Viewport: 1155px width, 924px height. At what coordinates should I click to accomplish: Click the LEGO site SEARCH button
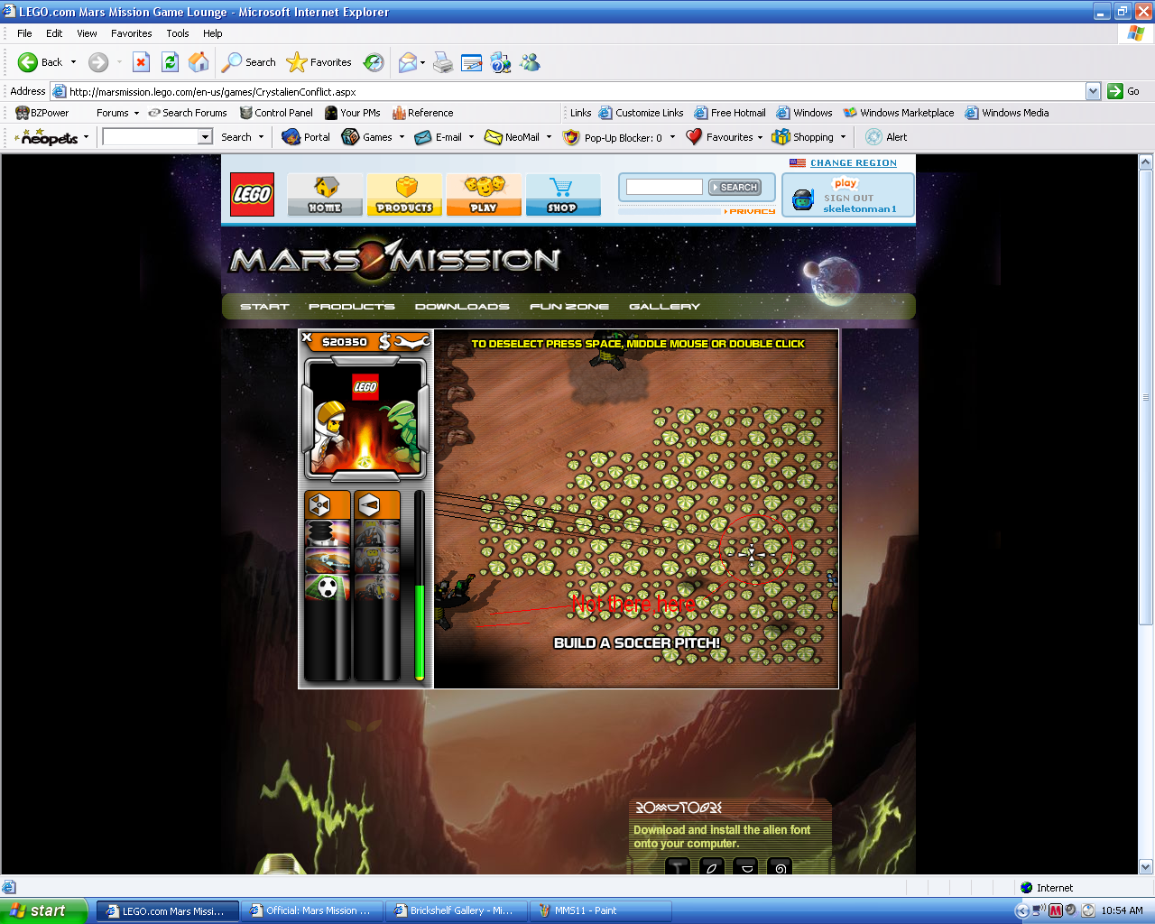pyautogui.click(x=735, y=187)
